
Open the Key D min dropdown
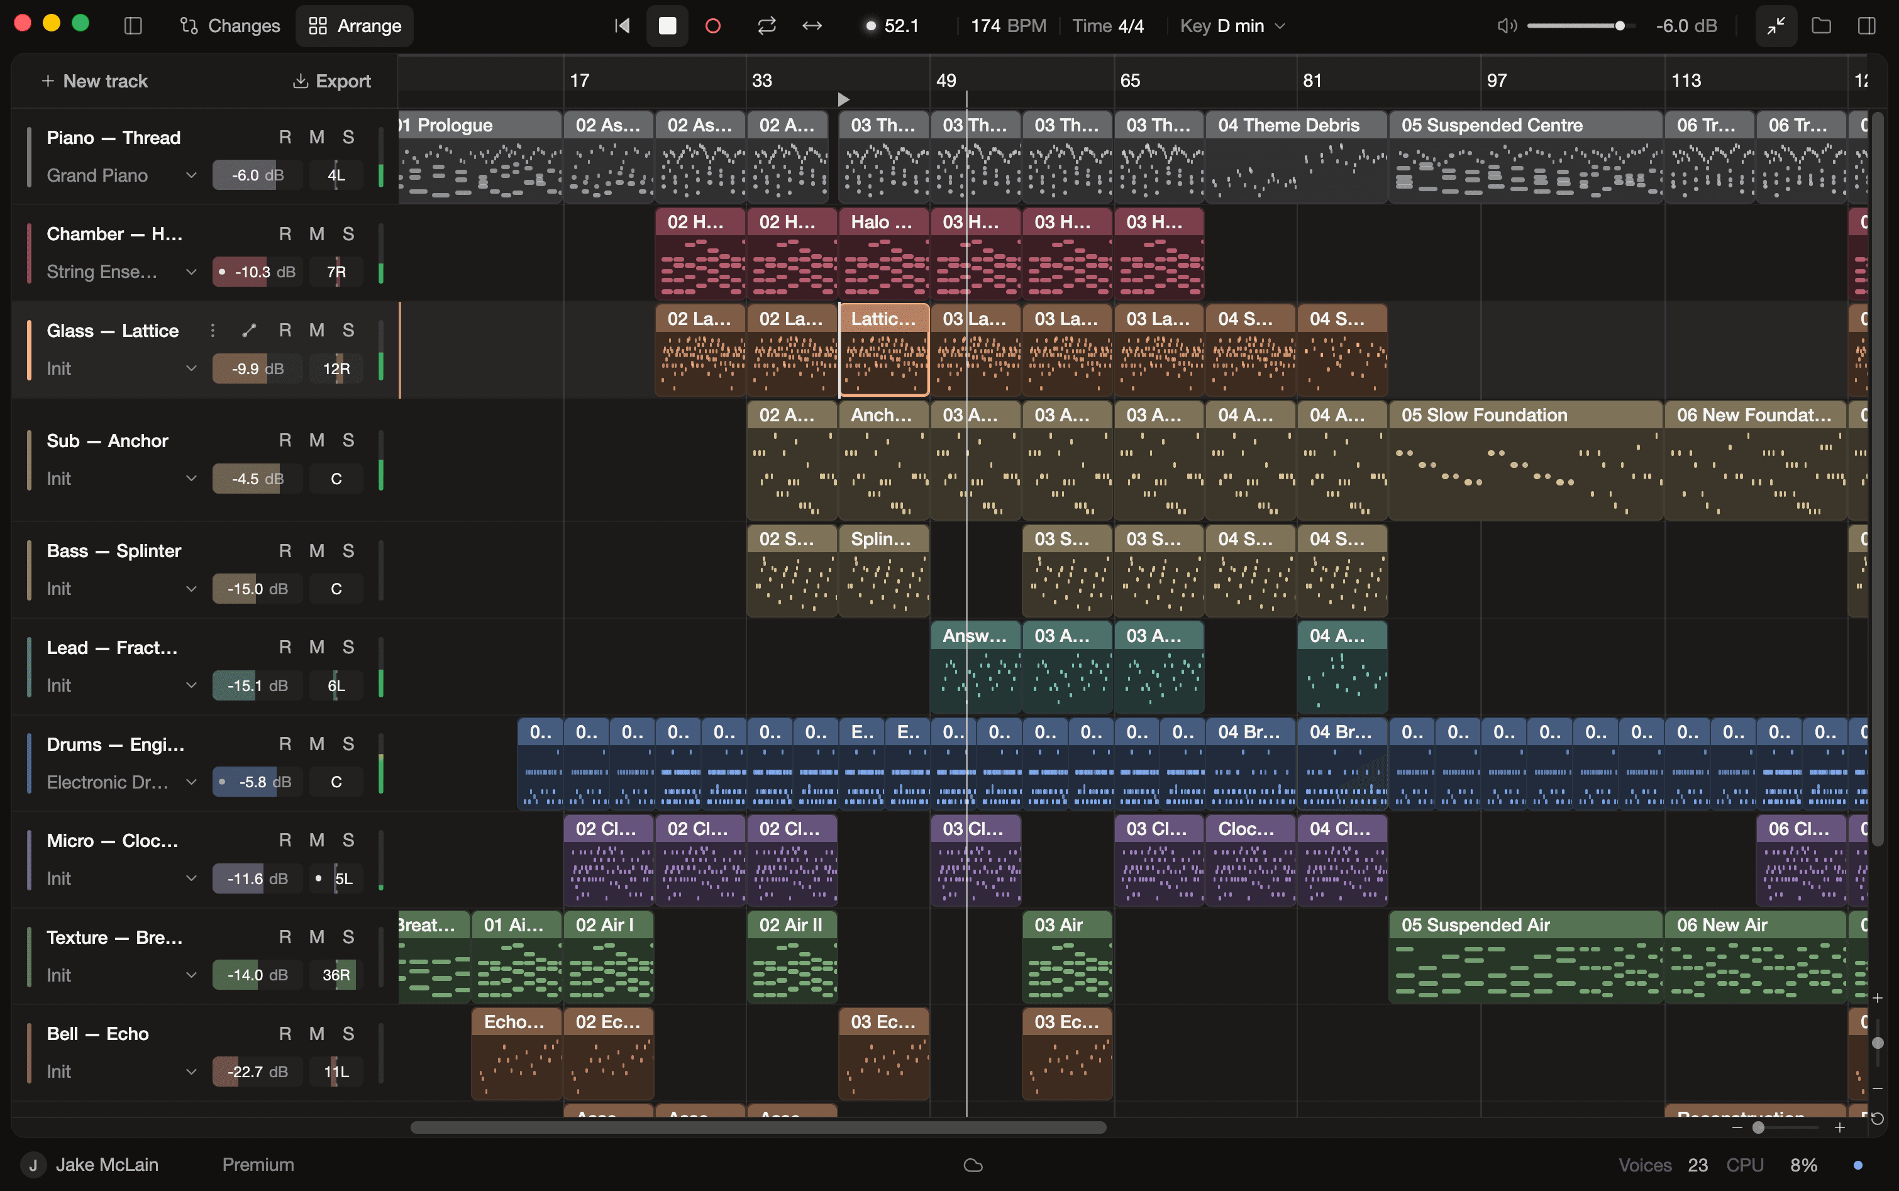(1232, 26)
